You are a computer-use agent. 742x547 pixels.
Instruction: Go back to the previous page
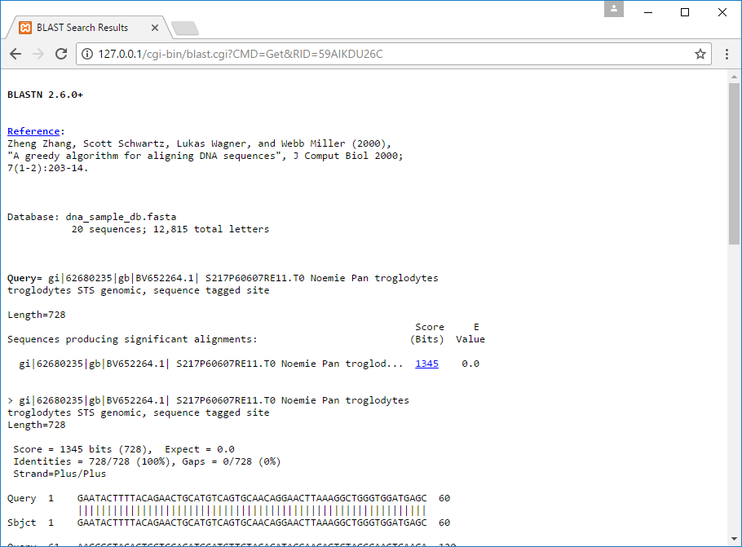click(x=15, y=54)
